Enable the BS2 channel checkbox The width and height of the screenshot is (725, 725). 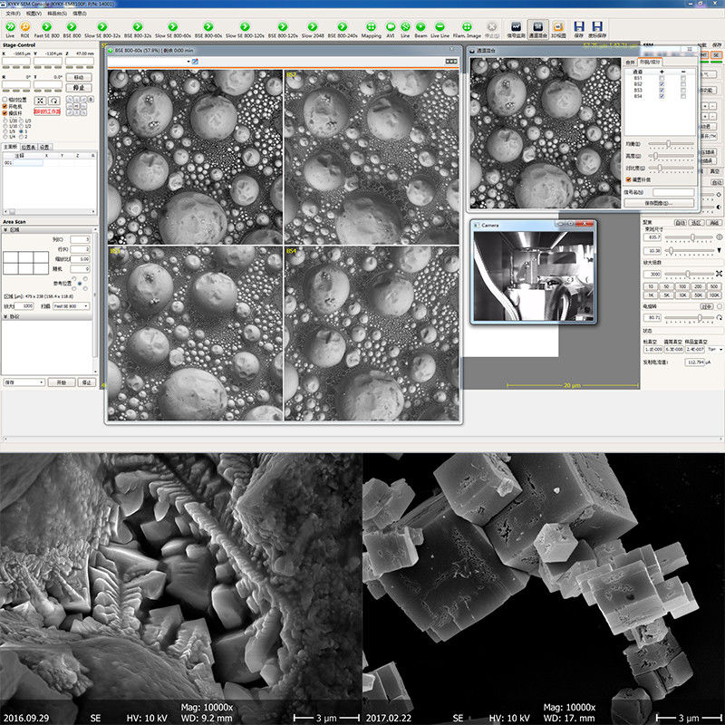[x=661, y=84]
